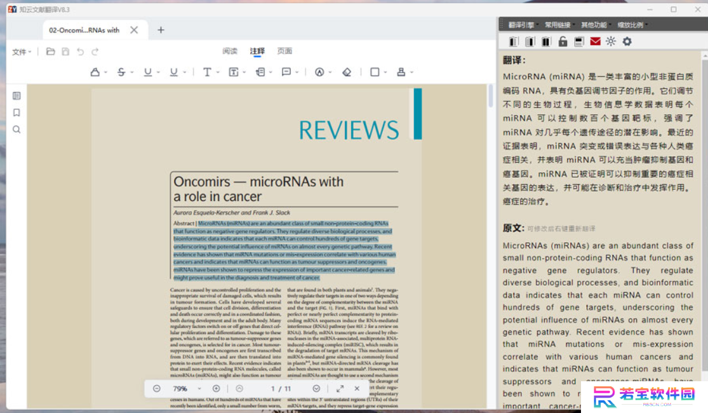The height and width of the screenshot is (413, 708).
Task: Open the search sidebar panel
Action: (17, 130)
